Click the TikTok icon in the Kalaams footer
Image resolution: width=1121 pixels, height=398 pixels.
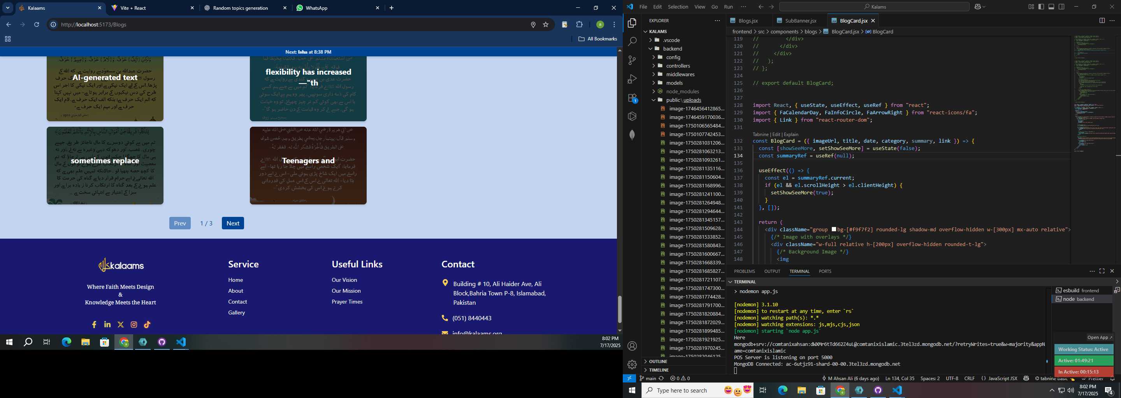click(x=147, y=325)
